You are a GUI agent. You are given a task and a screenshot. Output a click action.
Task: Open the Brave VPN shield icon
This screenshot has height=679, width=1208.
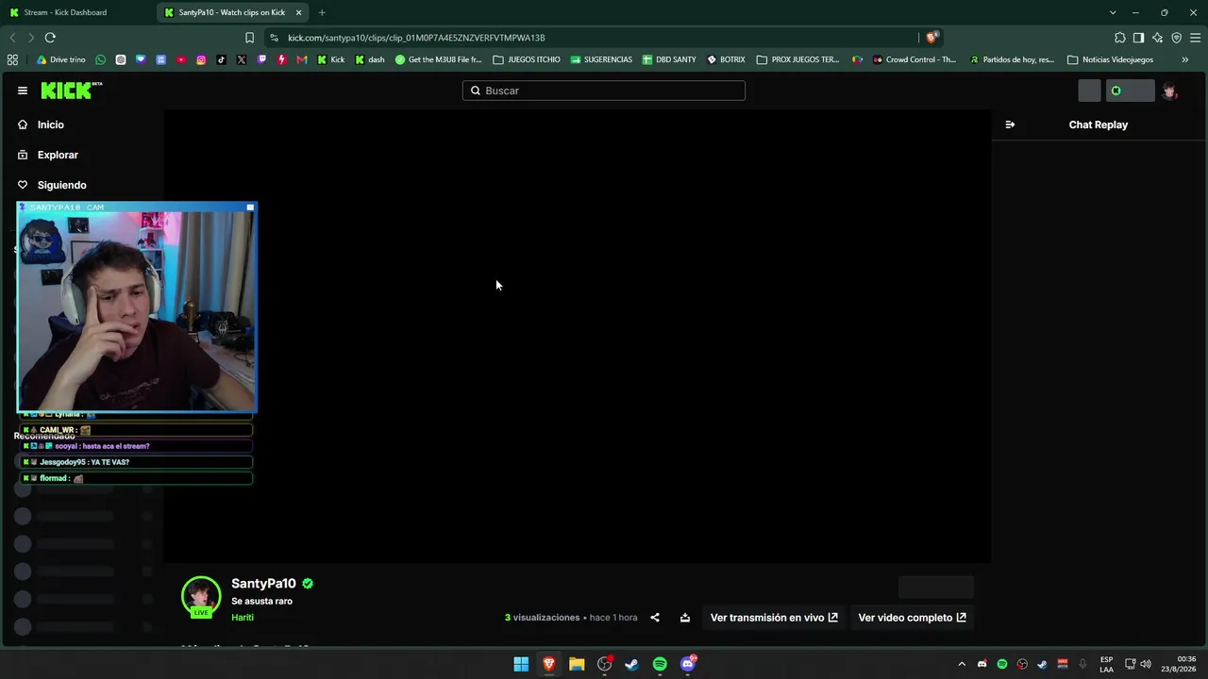coord(1177,38)
